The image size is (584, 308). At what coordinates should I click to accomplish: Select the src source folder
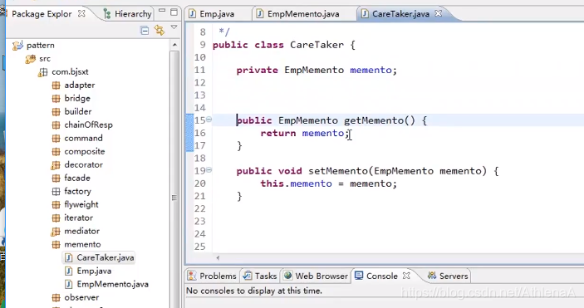45,59
